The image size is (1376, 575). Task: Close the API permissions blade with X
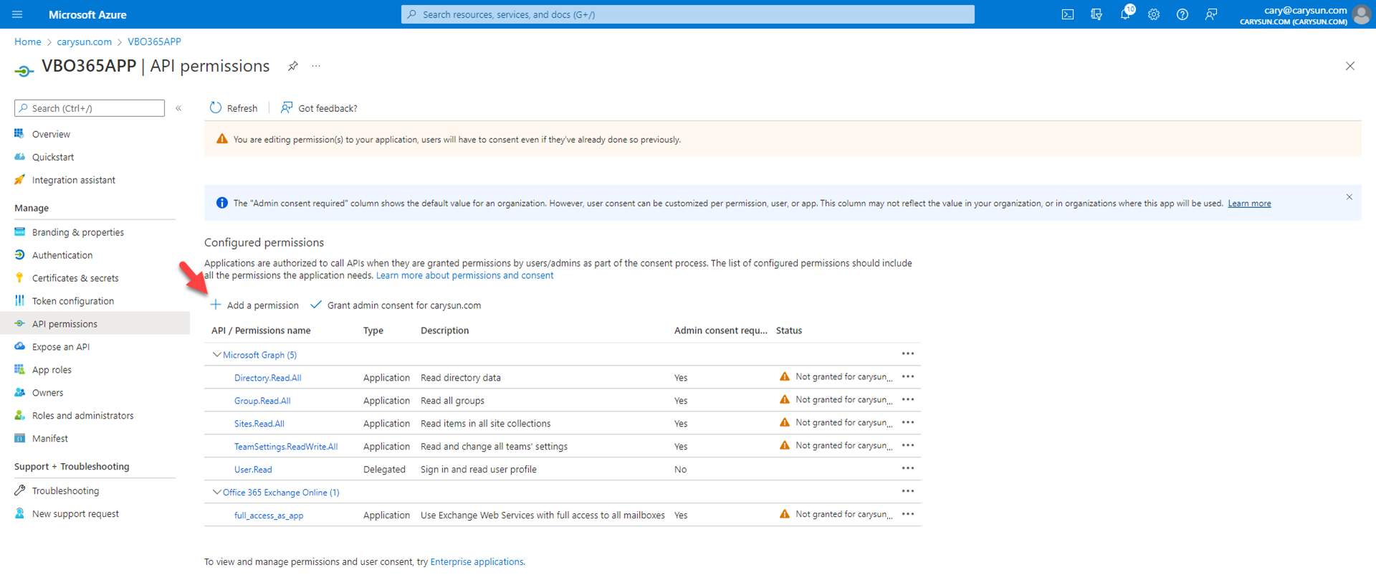point(1350,66)
